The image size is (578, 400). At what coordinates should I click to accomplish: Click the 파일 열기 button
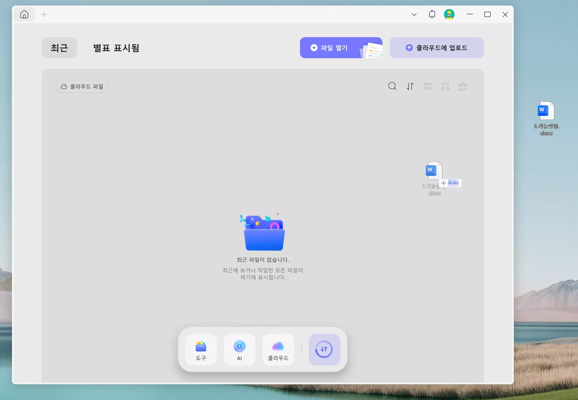(341, 48)
